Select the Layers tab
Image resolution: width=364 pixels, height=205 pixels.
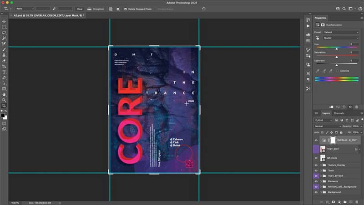pyautogui.click(x=326, y=113)
